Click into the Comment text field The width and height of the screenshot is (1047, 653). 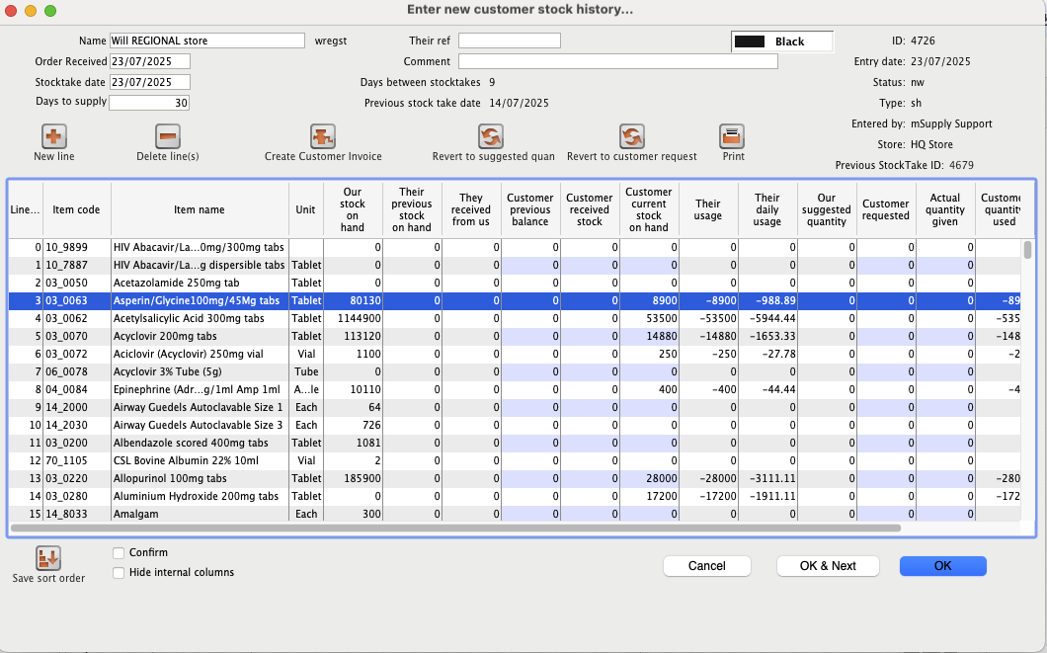point(617,61)
